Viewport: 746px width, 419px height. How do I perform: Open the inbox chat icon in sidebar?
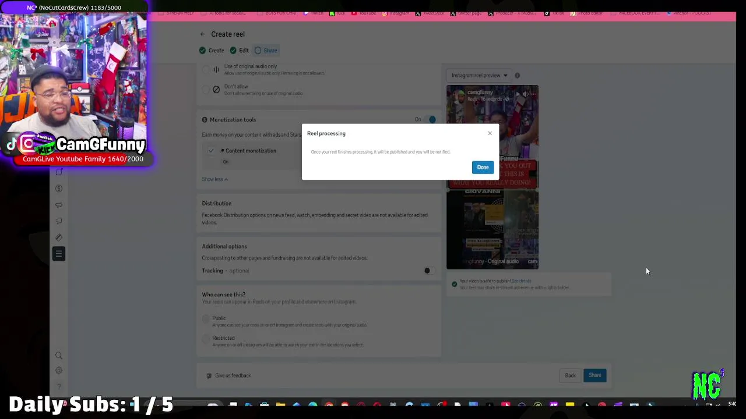[59, 221]
